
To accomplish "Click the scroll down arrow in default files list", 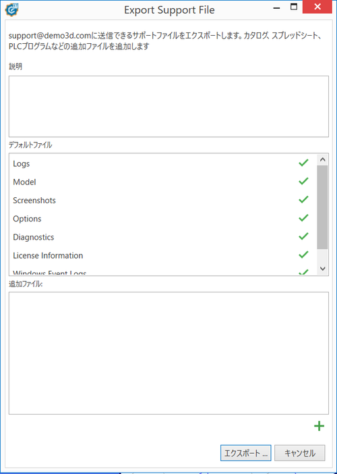I will pos(322,269).
